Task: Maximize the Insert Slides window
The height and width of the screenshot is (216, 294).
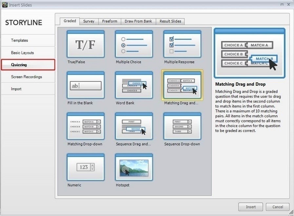Action: point(282,5)
